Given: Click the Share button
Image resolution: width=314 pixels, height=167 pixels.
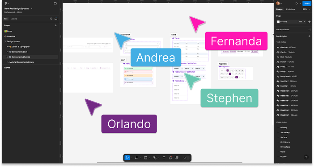Looking at the screenshot, I should [x=307, y=4].
